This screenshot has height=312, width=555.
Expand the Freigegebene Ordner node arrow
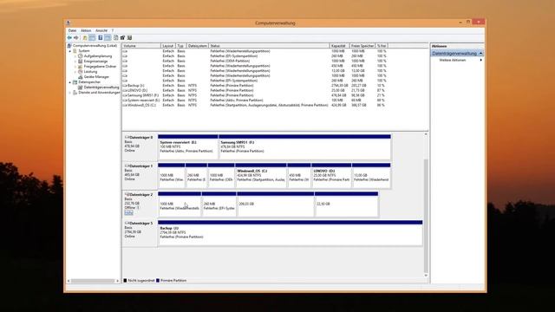click(75, 66)
